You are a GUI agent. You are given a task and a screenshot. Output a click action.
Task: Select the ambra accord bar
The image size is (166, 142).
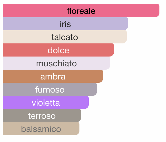click(x=53, y=76)
